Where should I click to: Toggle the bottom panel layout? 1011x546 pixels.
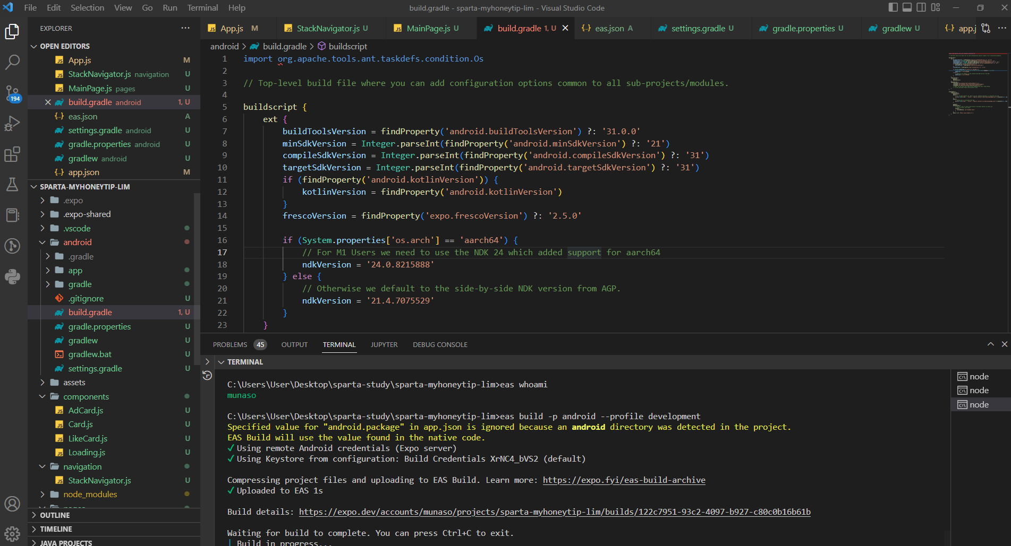pyautogui.click(x=907, y=7)
